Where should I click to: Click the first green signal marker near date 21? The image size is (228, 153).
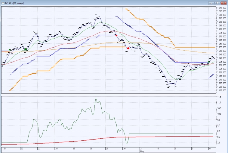(x=10, y=50)
